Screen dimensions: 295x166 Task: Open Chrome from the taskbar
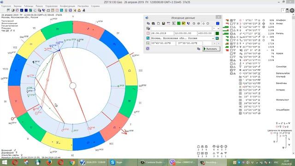[72, 162]
